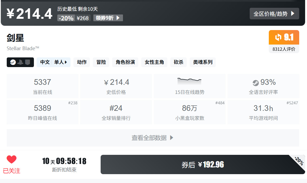Click the #24 全球销量排行 card
Screen dimensions: 307x183
coord(116,112)
